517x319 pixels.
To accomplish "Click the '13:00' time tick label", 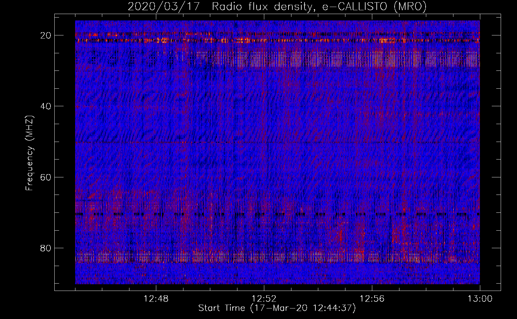I will pyautogui.click(x=480, y=299).
